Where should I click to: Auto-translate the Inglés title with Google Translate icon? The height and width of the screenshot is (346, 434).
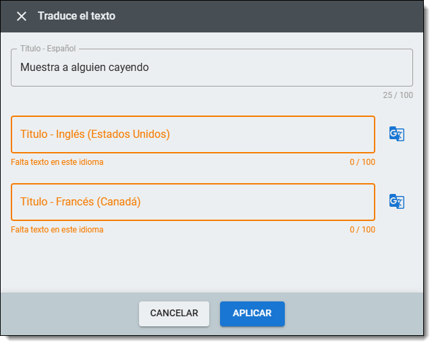coord(396,134)
